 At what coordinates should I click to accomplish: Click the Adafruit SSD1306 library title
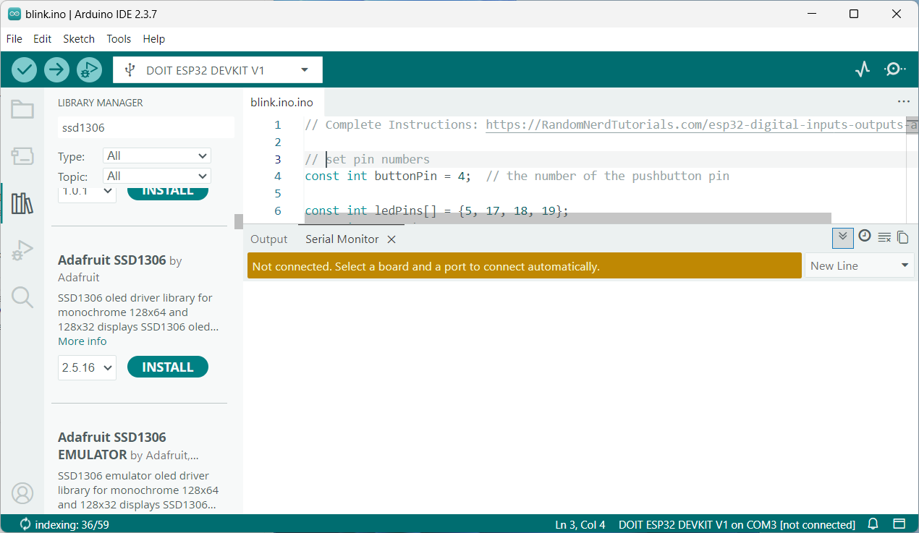point(112,260)
